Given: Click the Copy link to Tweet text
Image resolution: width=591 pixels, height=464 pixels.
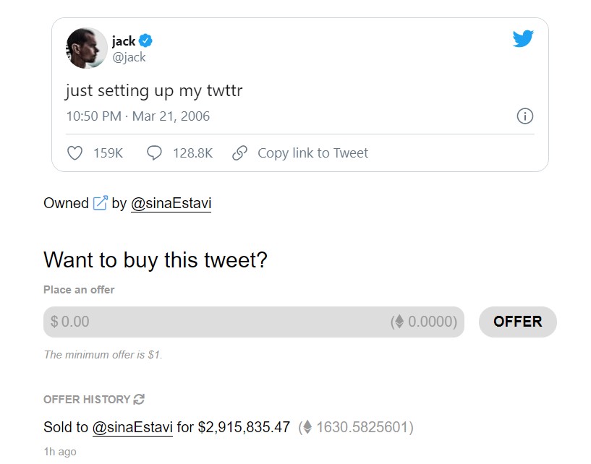Looking at the screenshot, I should [312, 152].
